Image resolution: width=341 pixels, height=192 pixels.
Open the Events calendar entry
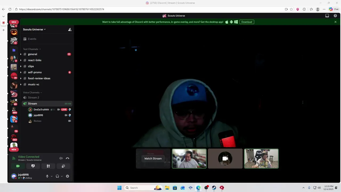47,39
